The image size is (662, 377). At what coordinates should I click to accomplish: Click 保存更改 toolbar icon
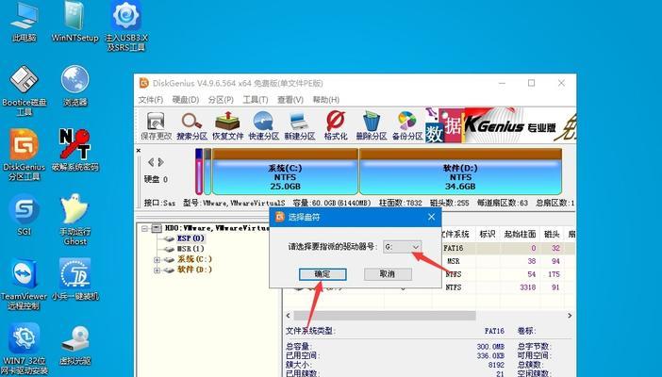[x=156, y=125]
